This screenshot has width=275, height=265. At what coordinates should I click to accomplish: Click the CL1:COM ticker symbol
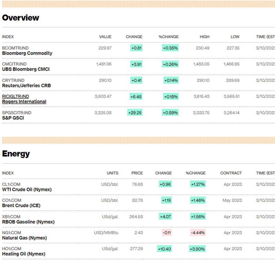point(11,184)
